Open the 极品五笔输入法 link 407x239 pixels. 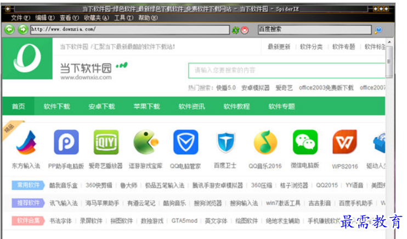[x=165, y=185]
